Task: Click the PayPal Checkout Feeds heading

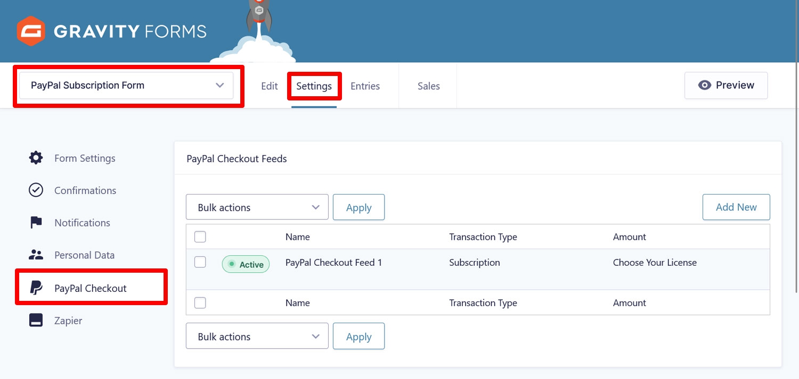Action: (237, 158)
